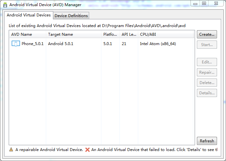226x161 pixels.
Task: Click the AVD location path text
Action: point(144,26)
